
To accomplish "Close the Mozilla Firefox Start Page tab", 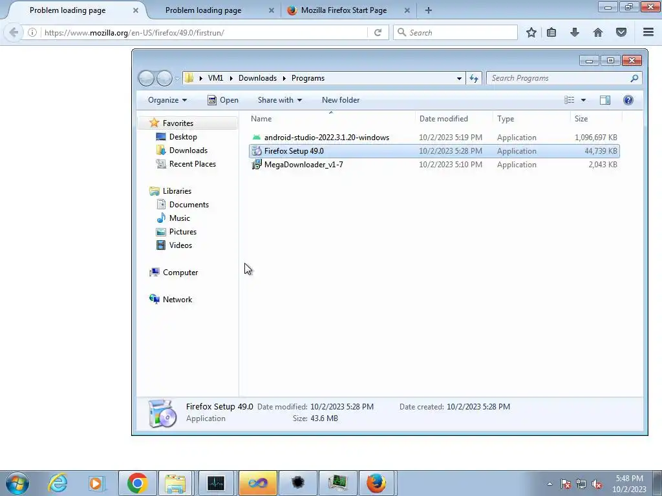I will [407, 10].
